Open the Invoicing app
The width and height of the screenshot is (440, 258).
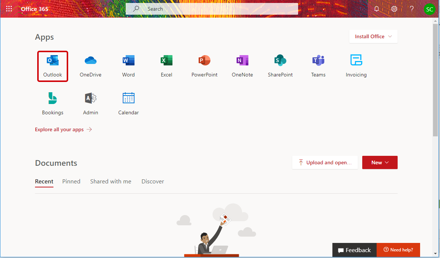(356, 66)
